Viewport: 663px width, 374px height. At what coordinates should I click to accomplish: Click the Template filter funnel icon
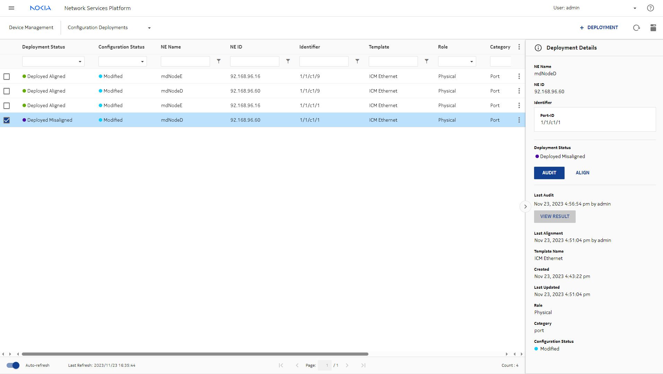point(427,61)
